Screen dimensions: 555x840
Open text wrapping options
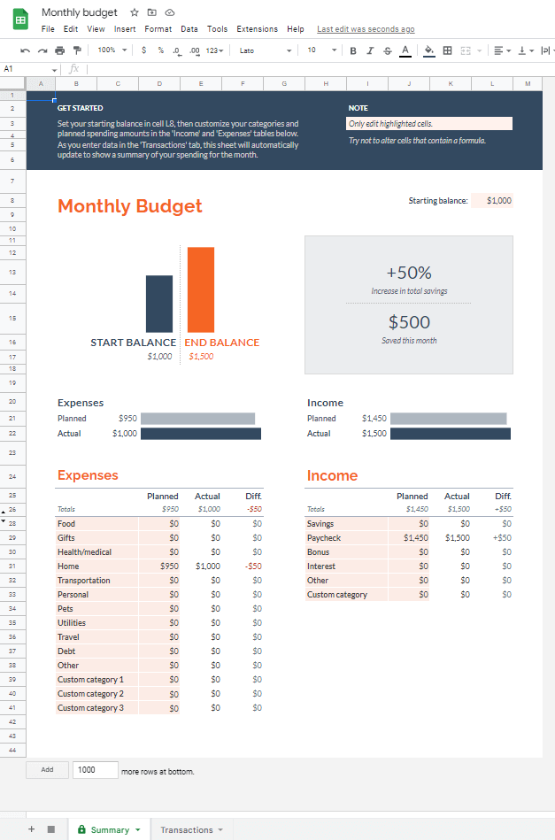(546, 50)
